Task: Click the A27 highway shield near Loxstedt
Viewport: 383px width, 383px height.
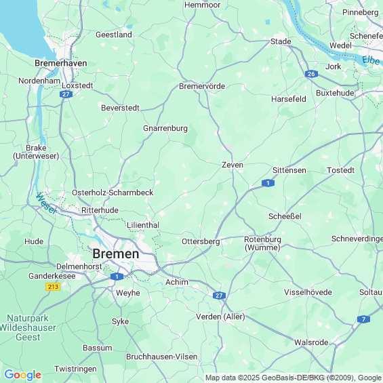Action: click(x=66, y=94)
